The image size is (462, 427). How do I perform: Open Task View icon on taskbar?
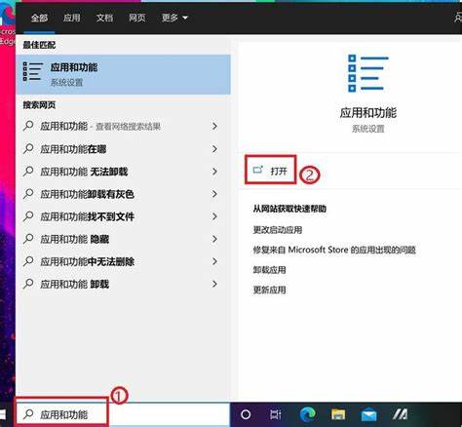coord(276,414)
